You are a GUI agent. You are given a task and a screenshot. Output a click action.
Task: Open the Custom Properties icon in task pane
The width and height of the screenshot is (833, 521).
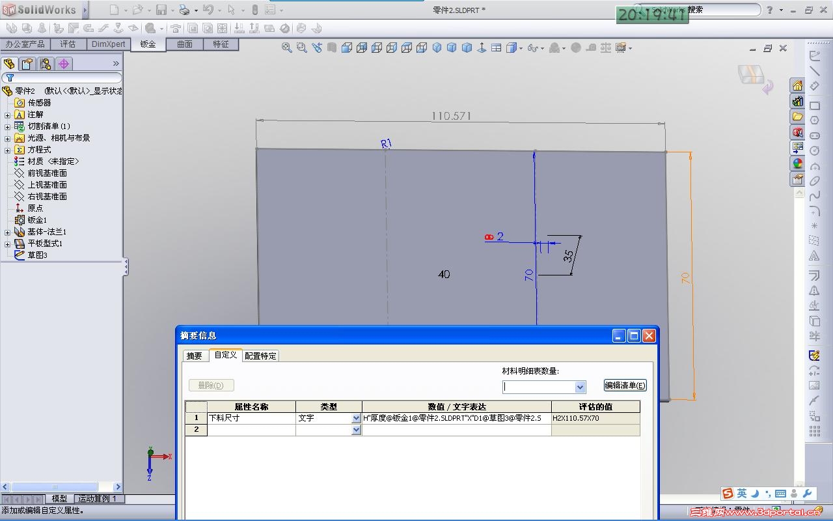coord(797,179)
